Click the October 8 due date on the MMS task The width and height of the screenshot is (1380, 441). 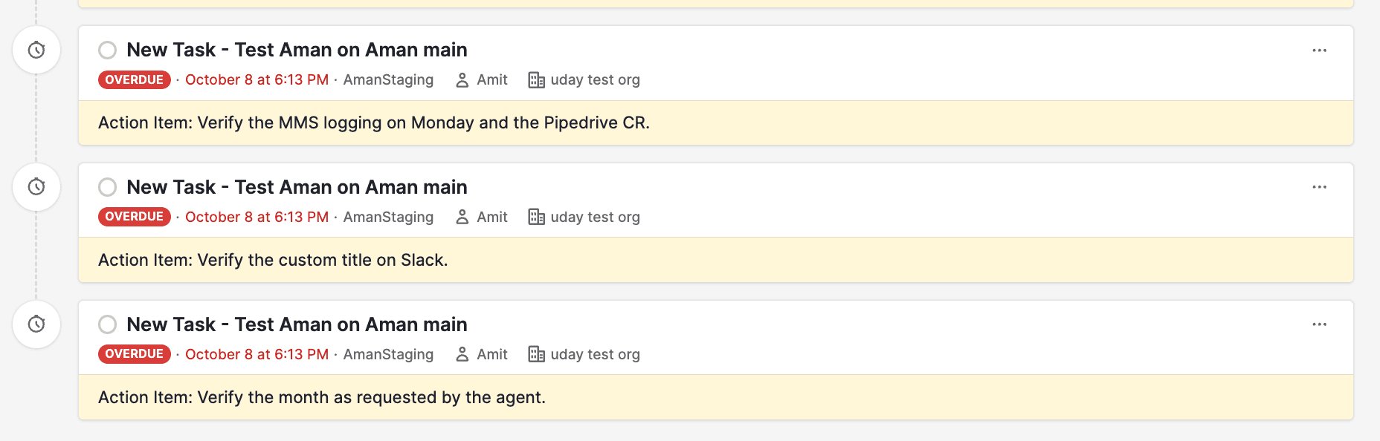[x=257, y=80]
